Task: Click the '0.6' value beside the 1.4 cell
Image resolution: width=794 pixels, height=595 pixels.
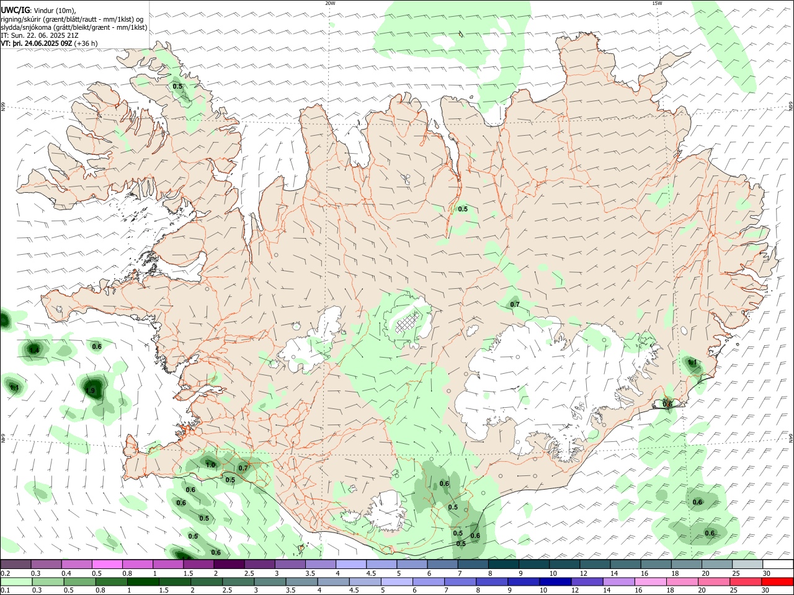Action: 97,346
